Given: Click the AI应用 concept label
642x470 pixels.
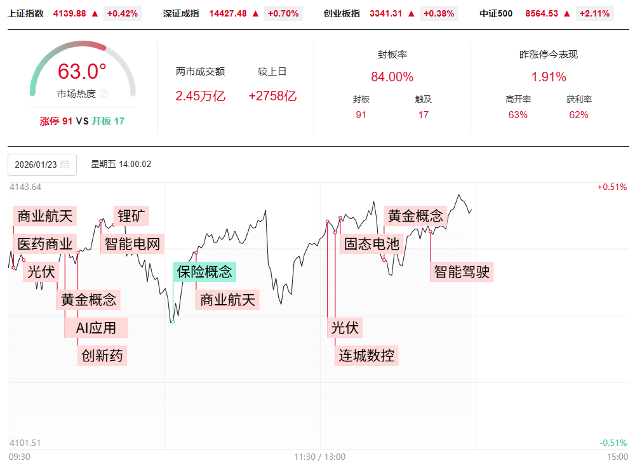Looking at the screenshot, I should click(97, 328).
